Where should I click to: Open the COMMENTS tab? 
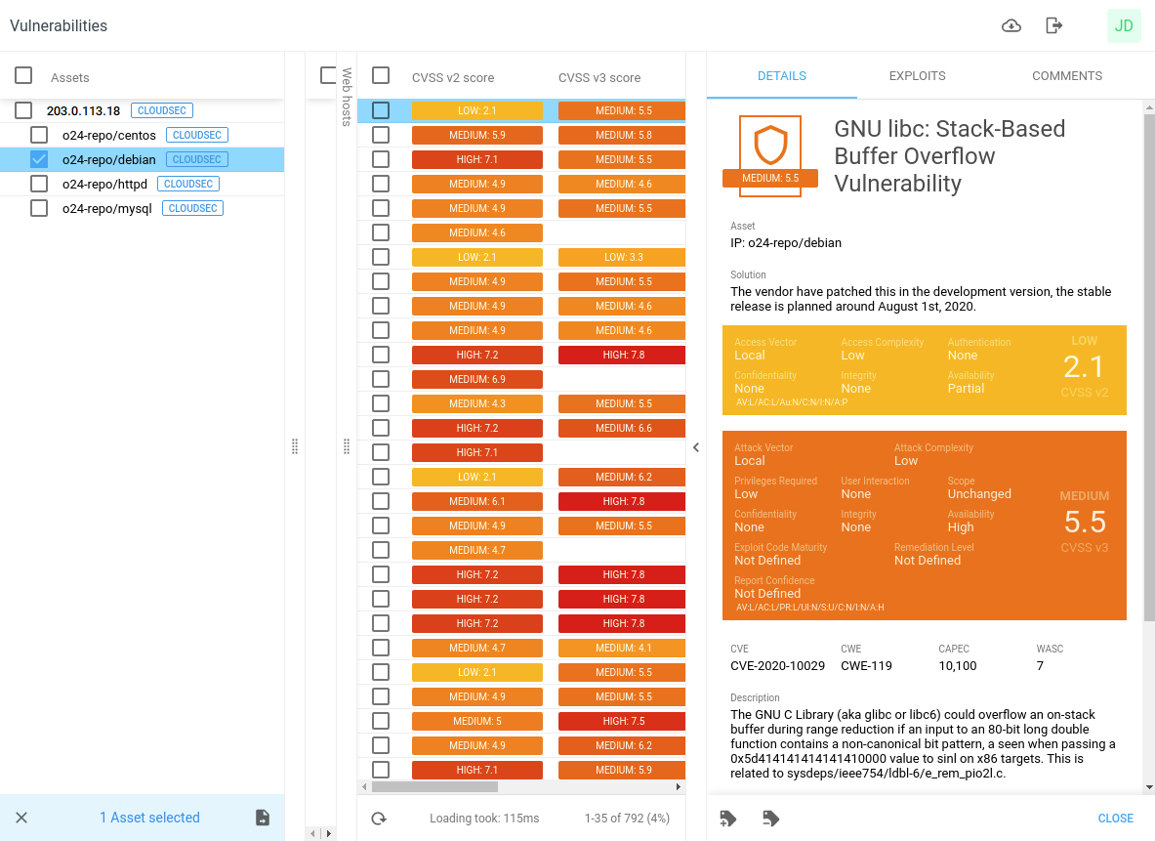click(1066, 75)
